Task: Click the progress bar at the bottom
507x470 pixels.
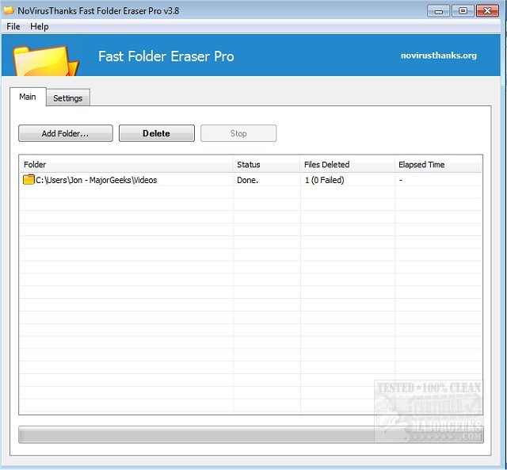Action: click(251, 435)
